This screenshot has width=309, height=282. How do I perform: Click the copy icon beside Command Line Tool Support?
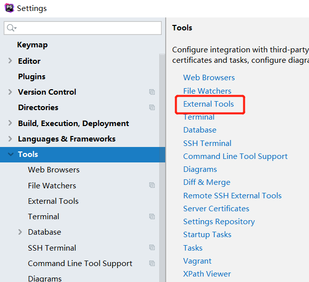click(152, 263)
